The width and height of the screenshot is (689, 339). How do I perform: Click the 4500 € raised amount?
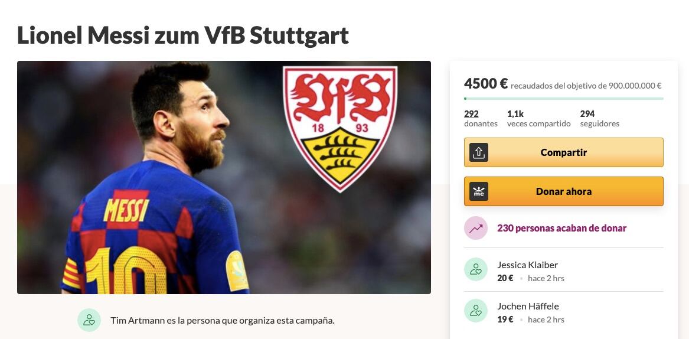486,83
